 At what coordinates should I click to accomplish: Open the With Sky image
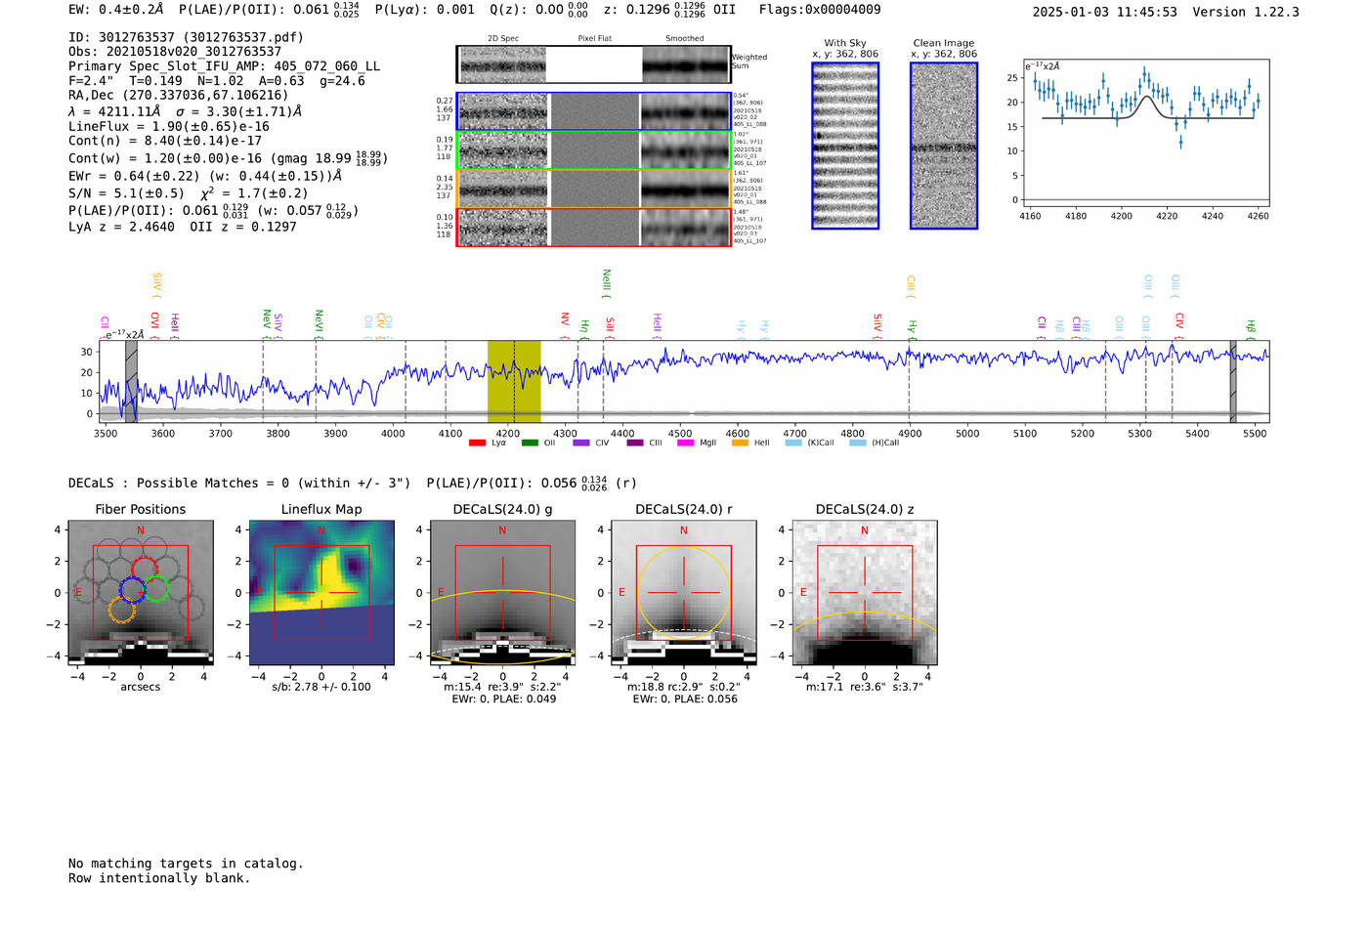[x=845, y=146]
